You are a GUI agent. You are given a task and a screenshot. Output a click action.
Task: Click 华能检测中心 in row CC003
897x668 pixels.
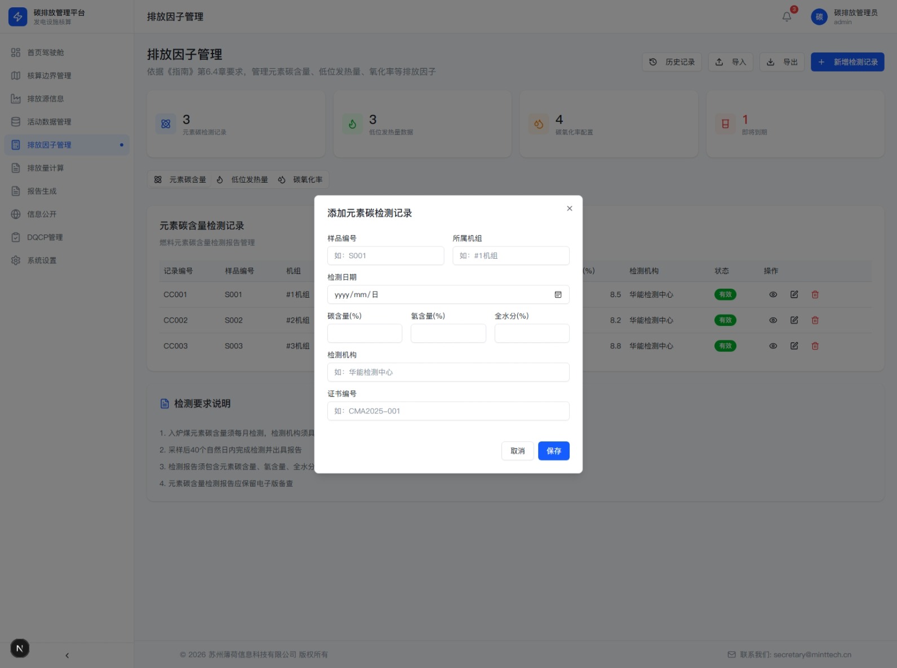click(651, 346)
